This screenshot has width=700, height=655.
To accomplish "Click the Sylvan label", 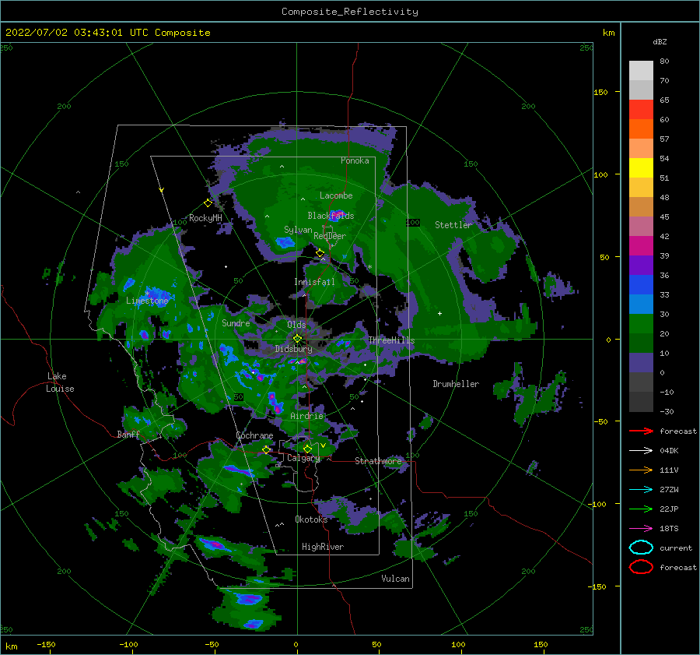I will coord(298,230).
